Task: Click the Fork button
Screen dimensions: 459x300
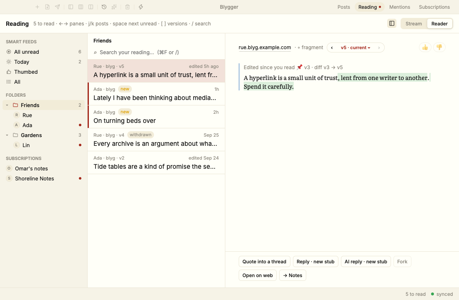Action: click(402, 262)
